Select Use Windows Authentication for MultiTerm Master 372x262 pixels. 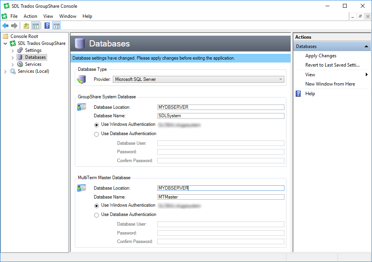(96, 205)
